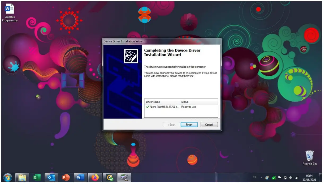Select the Altera (WinUSB) JTAG driver row

point(181,107)
